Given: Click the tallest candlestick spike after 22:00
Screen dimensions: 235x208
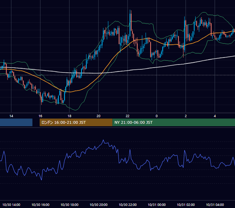Looking at the screenshot, I should [130, 23].
